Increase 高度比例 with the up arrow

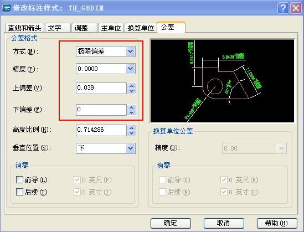click(x=131, y=128)
